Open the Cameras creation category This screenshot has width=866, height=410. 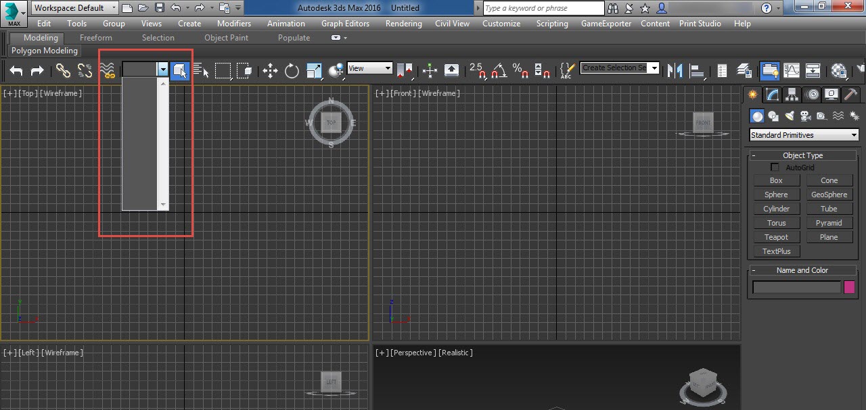(x=805, y=116)
